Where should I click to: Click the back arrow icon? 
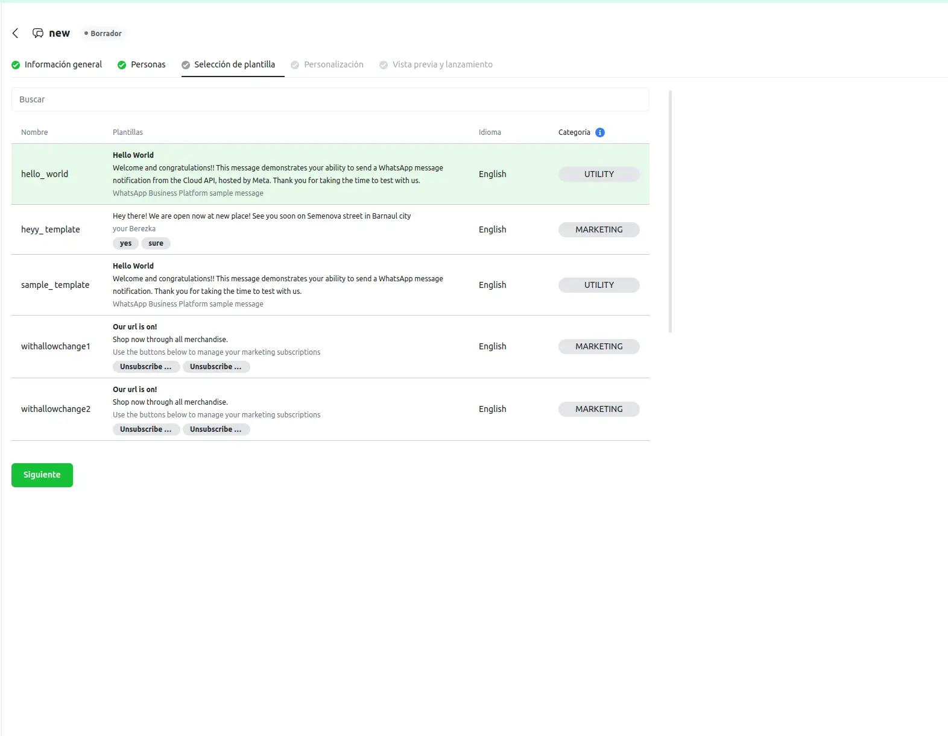click(16, 33)
